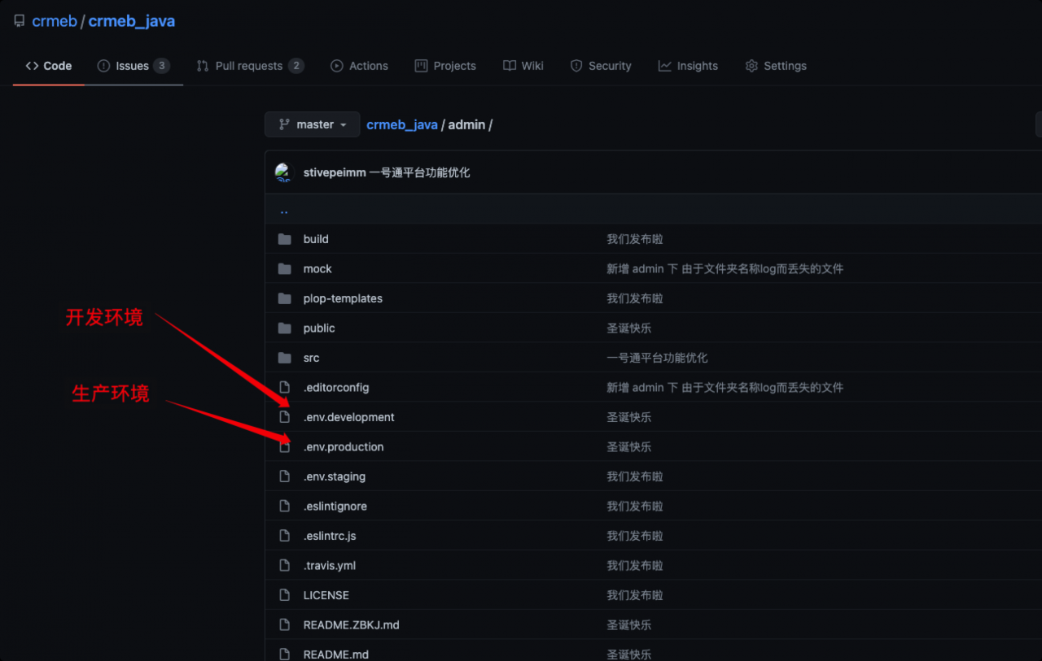Open the src folder
Viewport: 1042px width, 661px height.
coord(311,358)
